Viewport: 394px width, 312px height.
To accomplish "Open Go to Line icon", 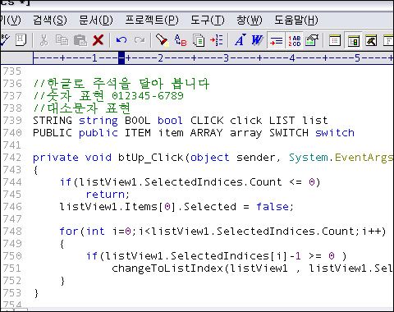I will pos(217,40).
